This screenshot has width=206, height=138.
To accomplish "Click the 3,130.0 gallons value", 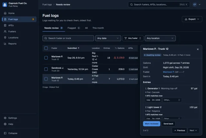I will tap(120, 58).
